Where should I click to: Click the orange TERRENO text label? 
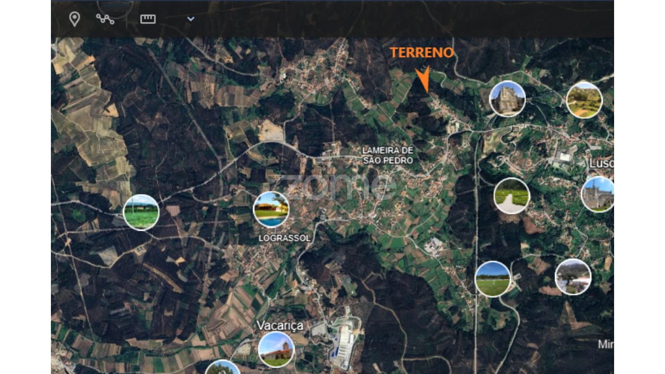pos(422,52)
